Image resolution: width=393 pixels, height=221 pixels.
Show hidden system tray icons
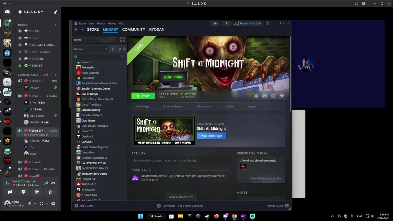click(x=332, y=216)
